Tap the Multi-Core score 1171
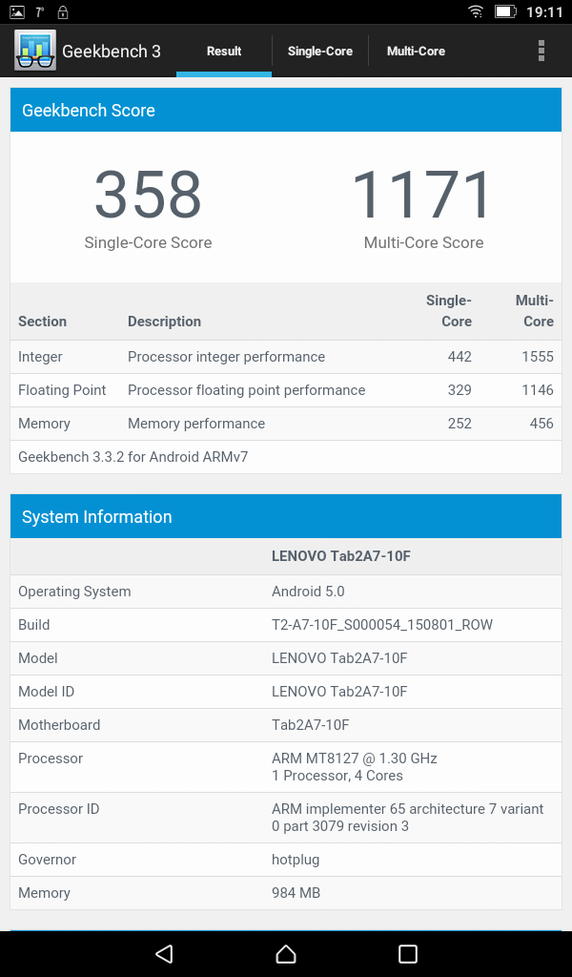 (423, 196)
